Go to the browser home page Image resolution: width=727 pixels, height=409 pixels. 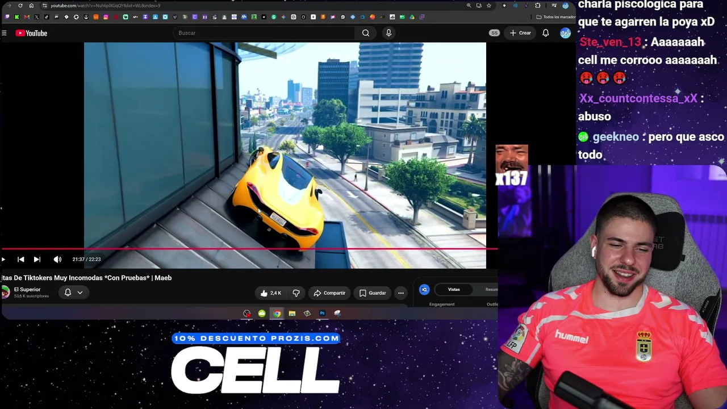31,6
